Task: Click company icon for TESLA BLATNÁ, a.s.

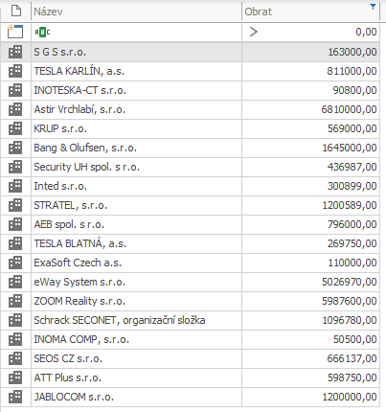Action: click(x=15, y=243)
